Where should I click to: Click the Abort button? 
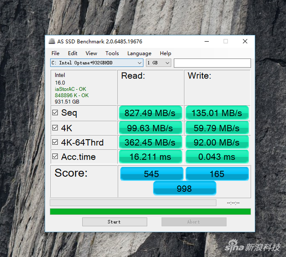(194, 222)
